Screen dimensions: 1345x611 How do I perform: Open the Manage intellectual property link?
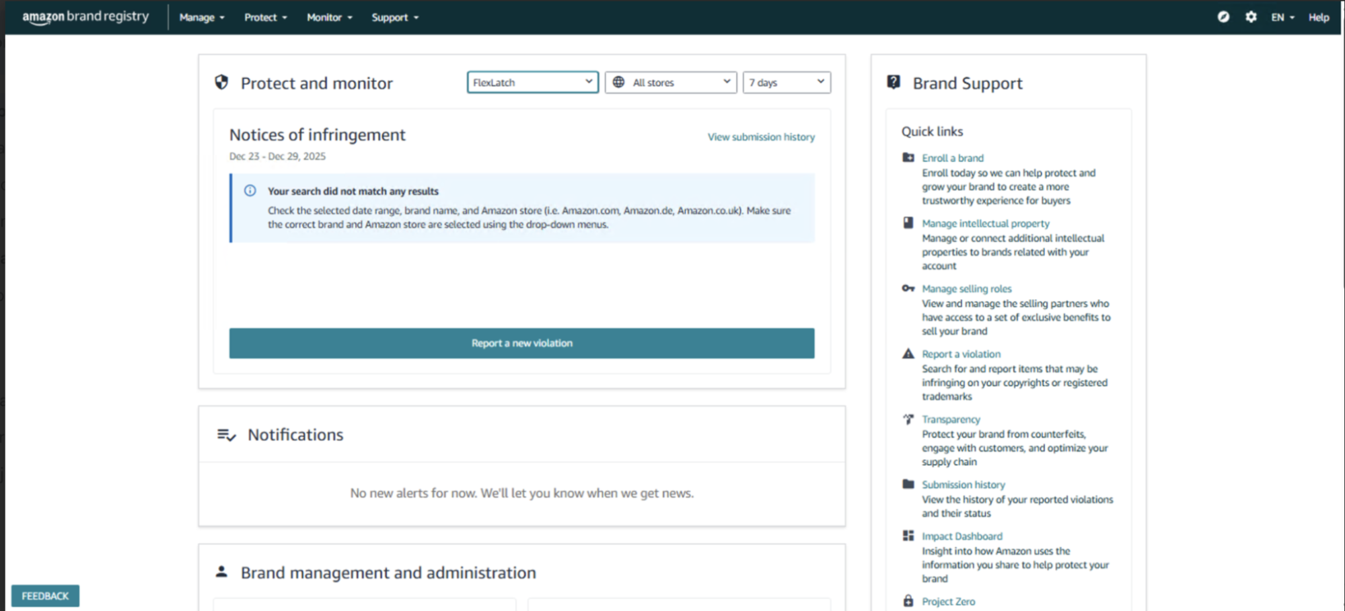click(985, 223)
